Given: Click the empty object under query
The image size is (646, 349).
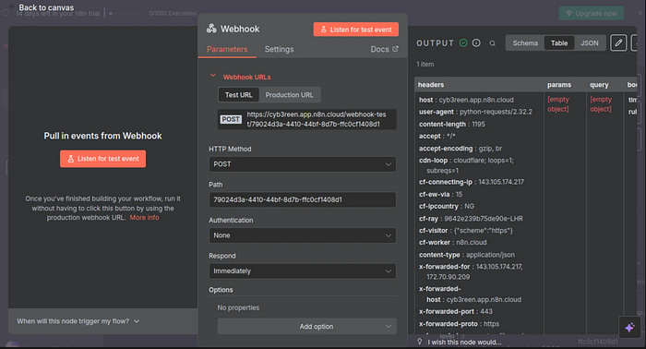Looking at the screenshot, I should point(601,103).
